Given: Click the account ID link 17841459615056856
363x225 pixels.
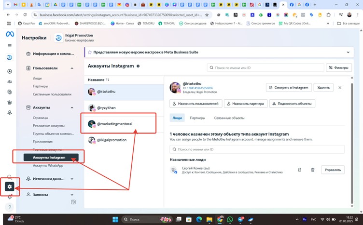Looking at the screenshot, I should coord(200,88).
